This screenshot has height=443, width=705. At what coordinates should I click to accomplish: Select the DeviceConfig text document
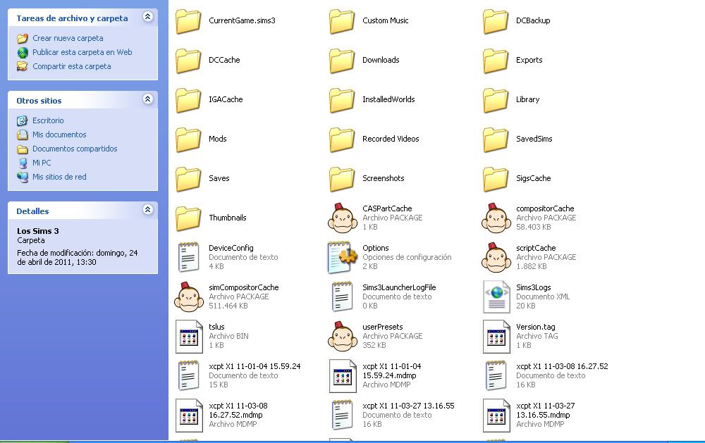[189, 257]
